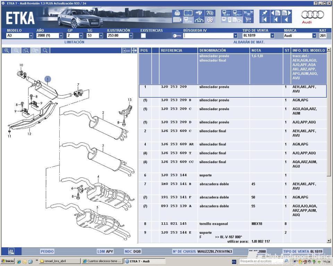
Task: Toggle the Existencias checkbox
Action: [x=143, y=36]
